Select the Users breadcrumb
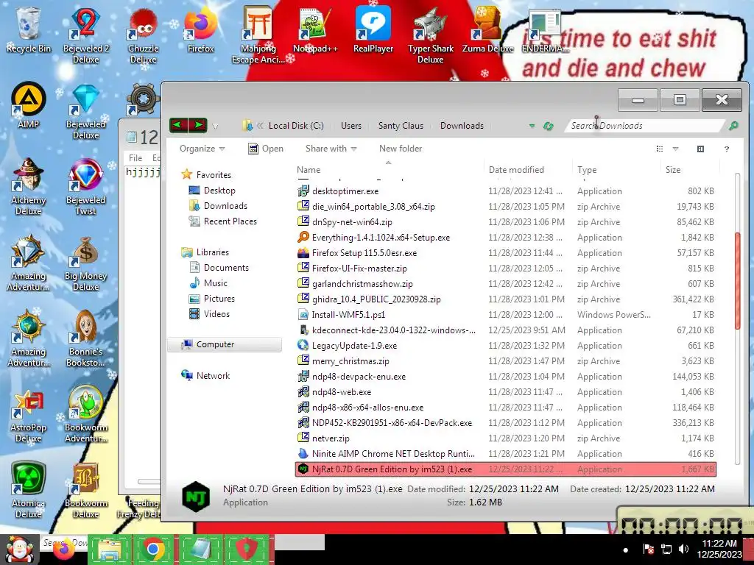The image size is (754, 565). click(x=351, y=125)
